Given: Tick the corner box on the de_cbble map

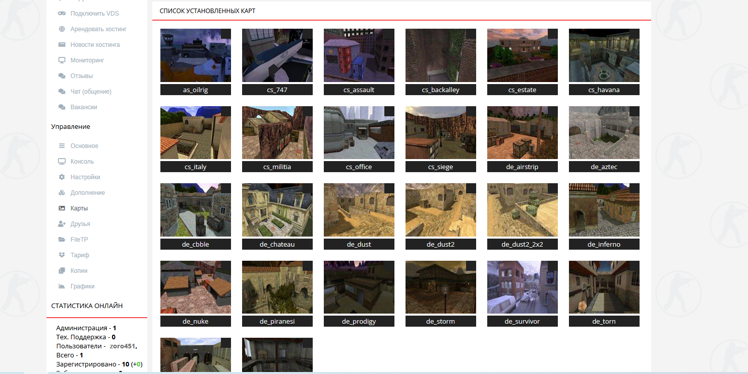Looking at the screenshot, I should click(x=226, y=188).
